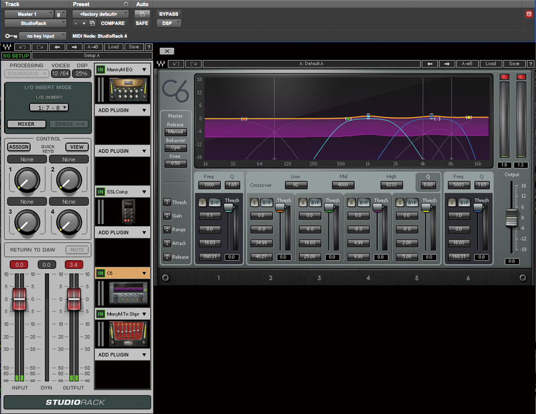Click the copy preset settings icon beside COMPARE
The width and height of the screenshot is (536, 414).
click(x=92, y=23)
